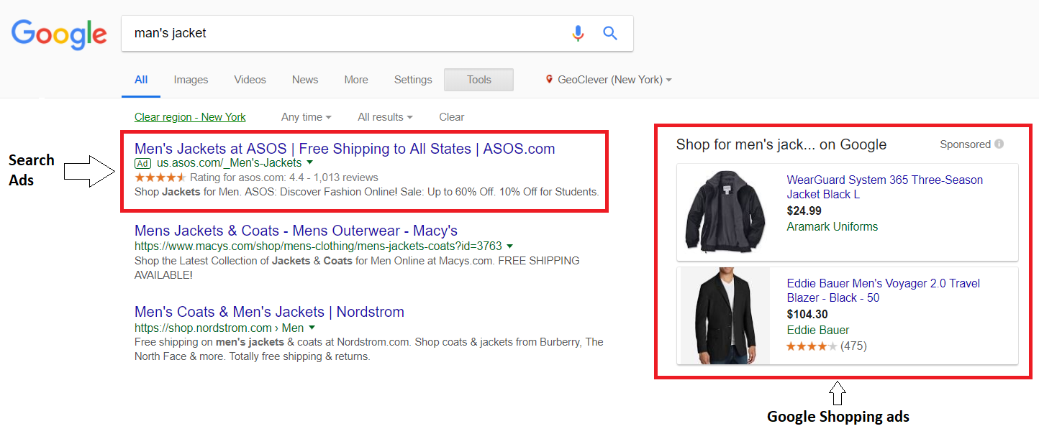This screenshot has height=439, width=1039.
Task: Switch to the Images tab
Action: point(191,80)
